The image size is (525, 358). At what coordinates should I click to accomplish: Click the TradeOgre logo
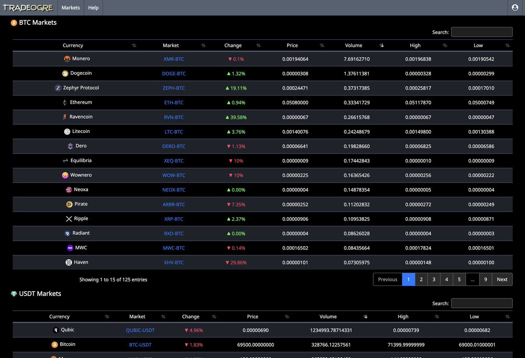(x=28, y=7)
